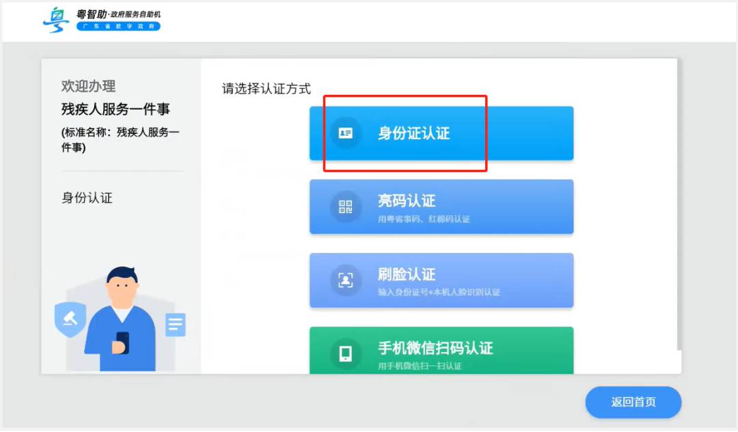
Task: Click the face-scan icon on 刷脸认证
Action: click(346, 280)
